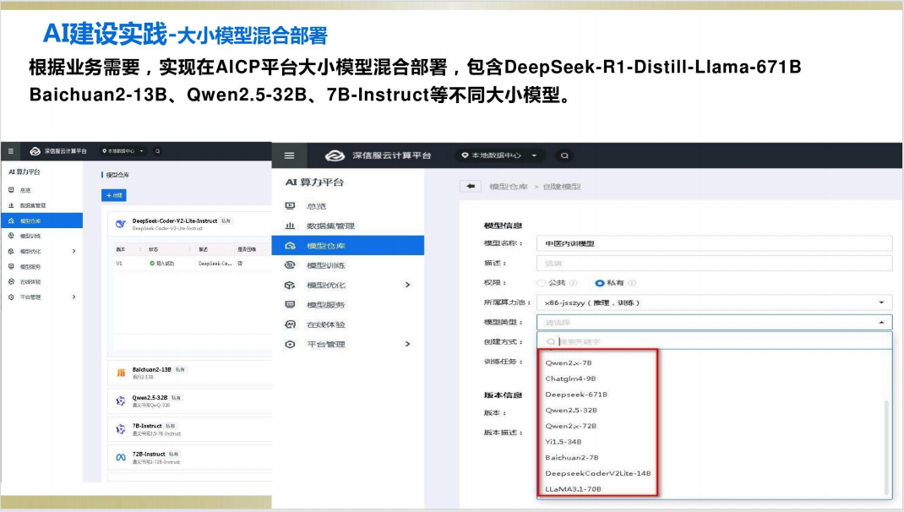This screenshot has height=512, width=904.
Task: Click cloud logo in the small left window
Action: [35, 151]
